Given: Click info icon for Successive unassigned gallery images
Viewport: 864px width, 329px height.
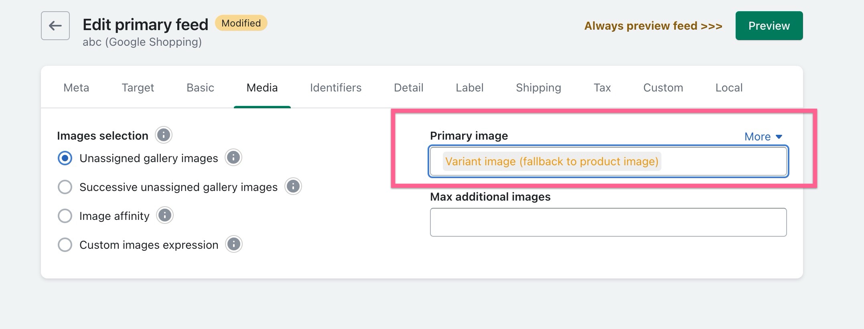Looking at the screenshot, I should 292,187.
